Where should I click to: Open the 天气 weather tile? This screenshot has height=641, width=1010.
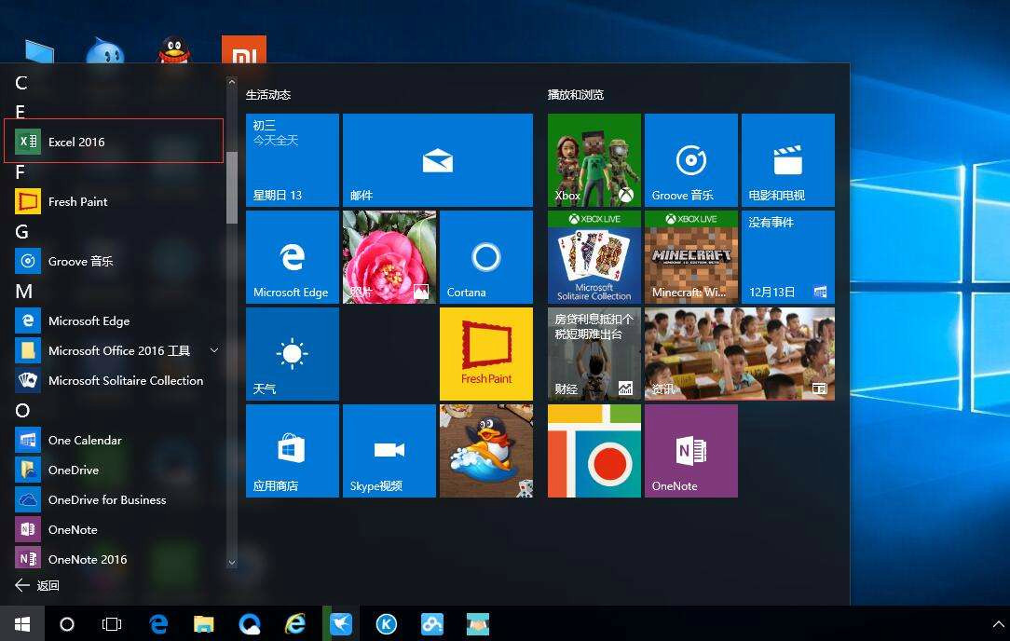(292, 354)
